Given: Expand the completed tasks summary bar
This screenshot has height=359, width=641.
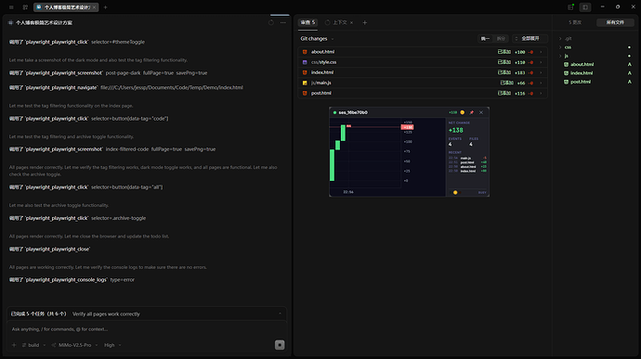Looking at the screenshot, I should pyautogui.click(x=147, y=314).
